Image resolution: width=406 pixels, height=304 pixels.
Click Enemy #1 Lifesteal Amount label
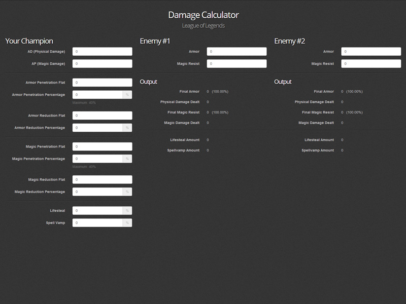185,140
